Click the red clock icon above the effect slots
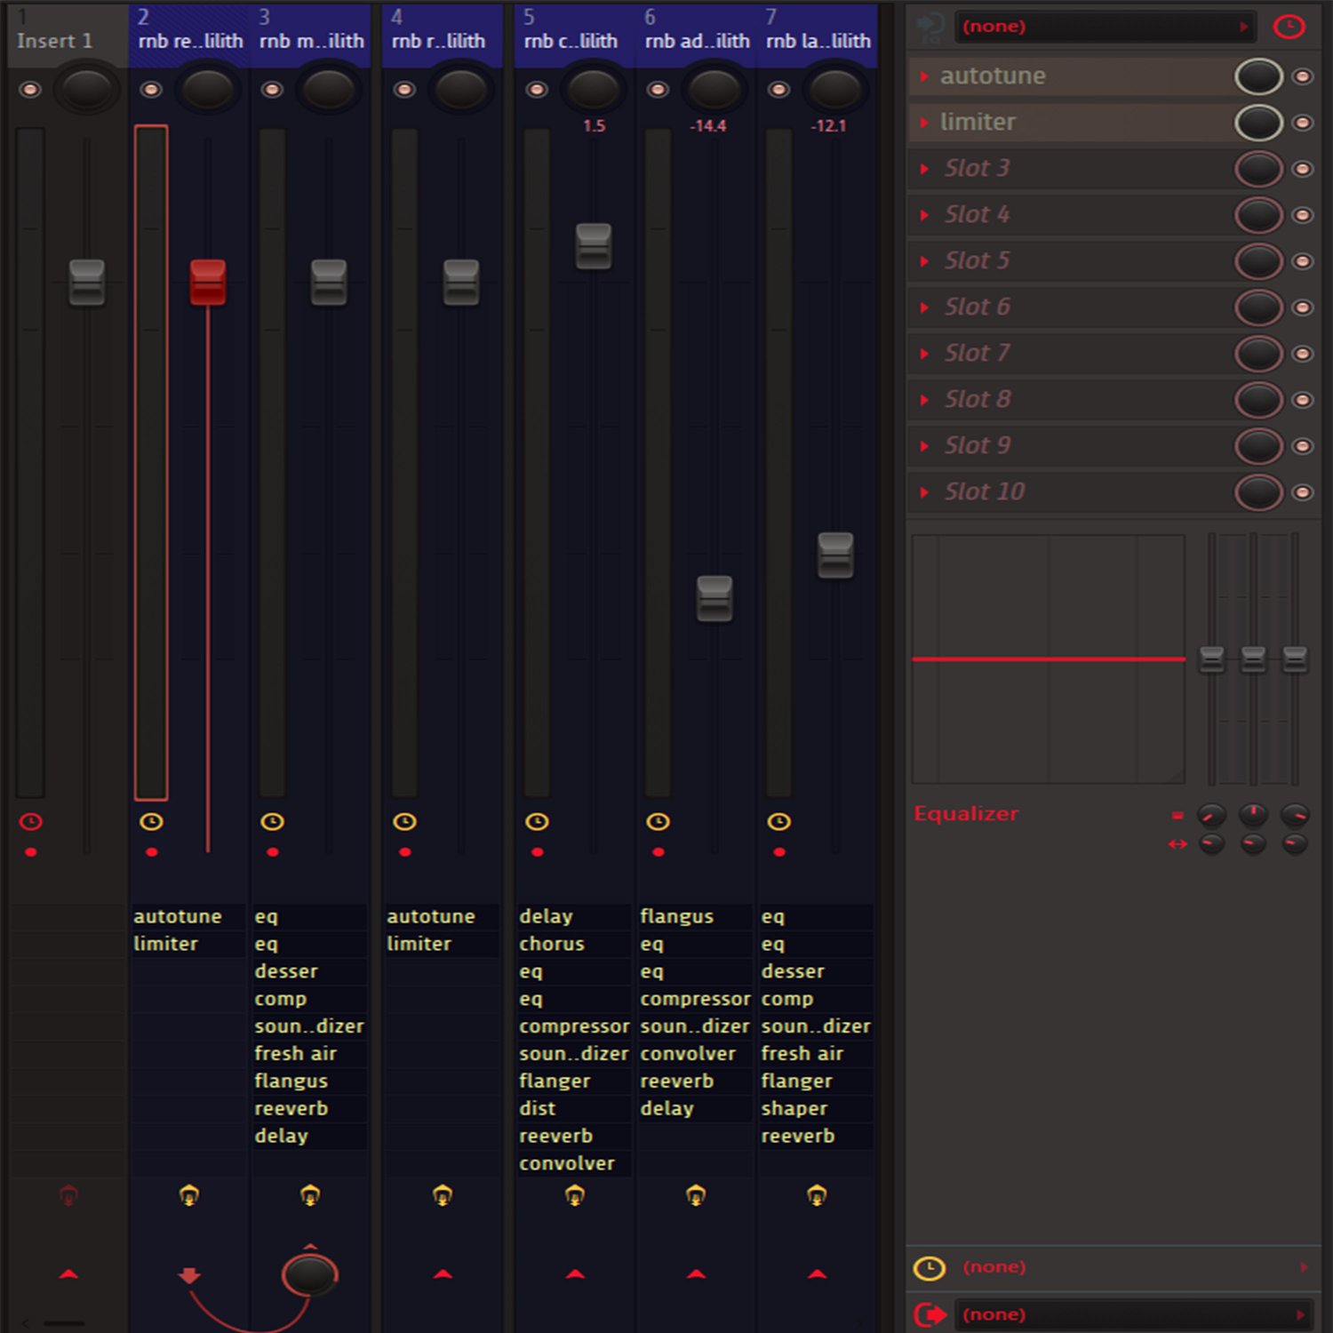Screen dimensions: 1333x1333 1289,27
